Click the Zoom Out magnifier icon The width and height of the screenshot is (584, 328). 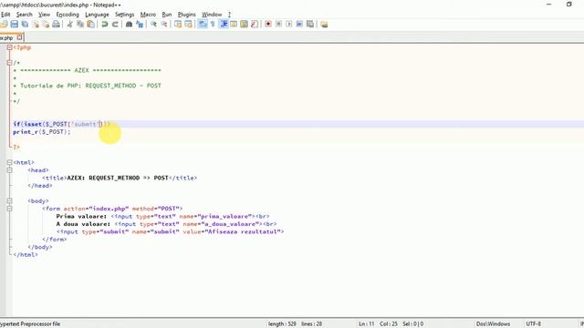164,25
